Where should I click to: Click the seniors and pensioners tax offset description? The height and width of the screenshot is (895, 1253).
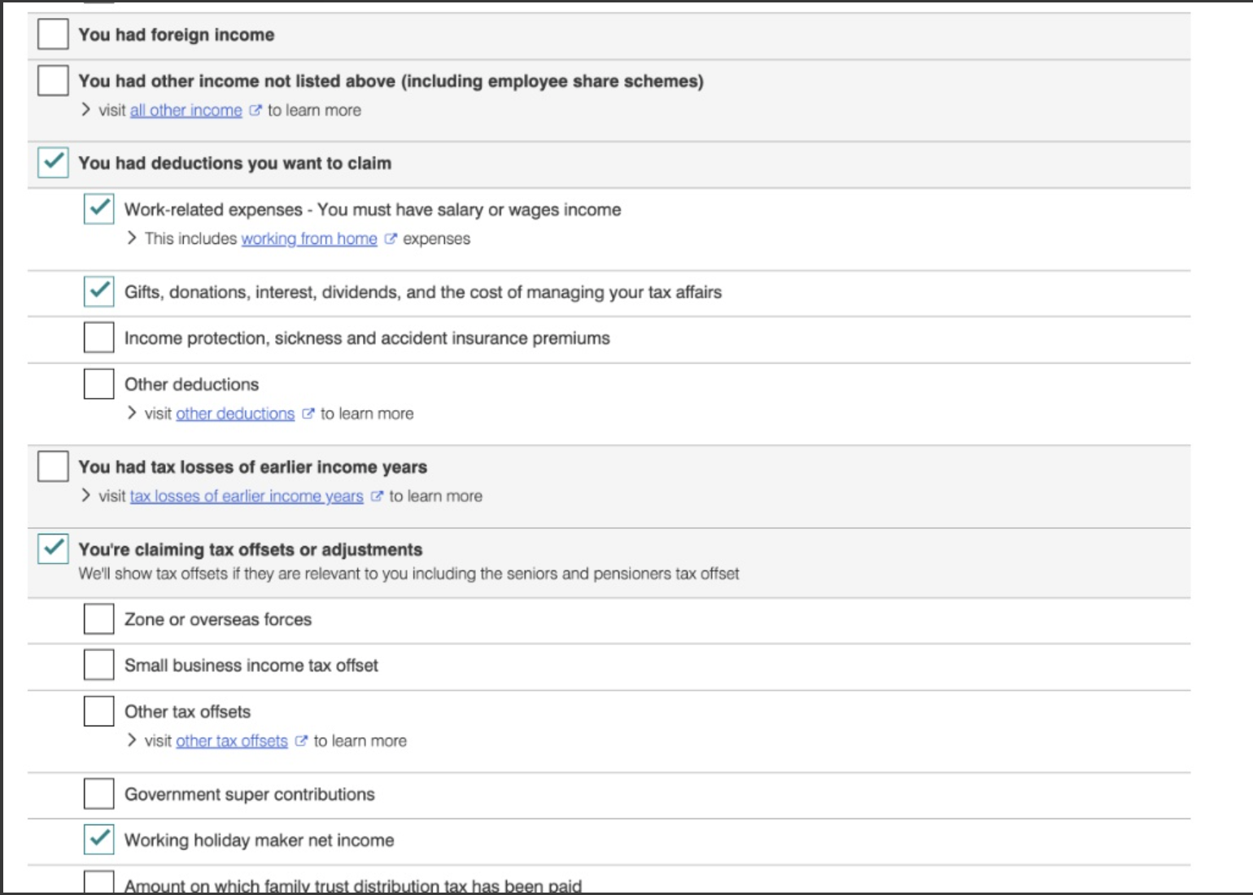[408, 574]
